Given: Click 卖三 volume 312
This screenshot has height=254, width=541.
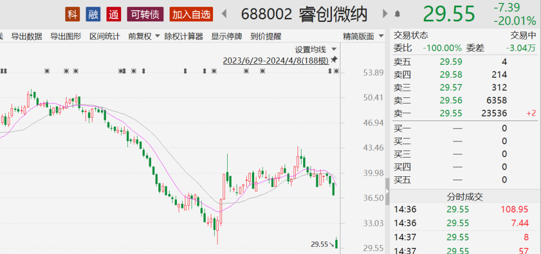Looking at the screenshot, I should tap(499, 87).
